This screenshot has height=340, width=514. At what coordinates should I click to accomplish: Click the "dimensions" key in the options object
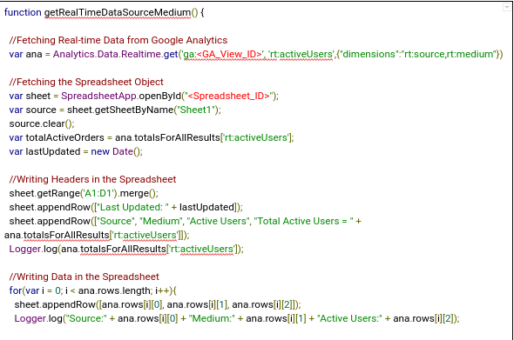(369, 54)
